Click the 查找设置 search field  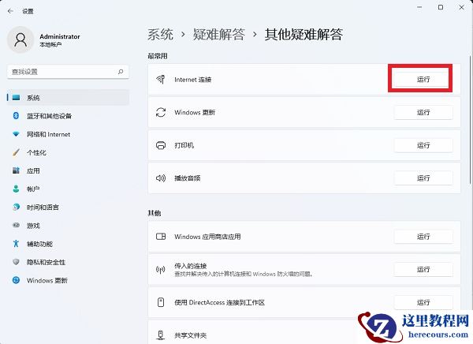coord(68,72)
